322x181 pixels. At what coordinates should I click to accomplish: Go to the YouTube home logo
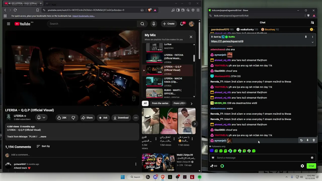[x=22, y=24]
